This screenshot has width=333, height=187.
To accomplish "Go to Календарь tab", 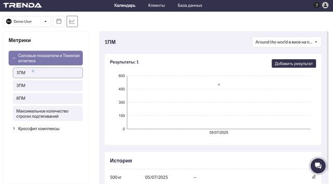I will (125, 6).
